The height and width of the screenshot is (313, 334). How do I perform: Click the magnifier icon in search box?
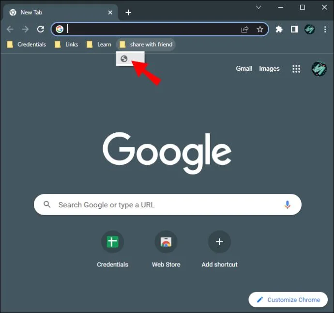tap(47, 204)
